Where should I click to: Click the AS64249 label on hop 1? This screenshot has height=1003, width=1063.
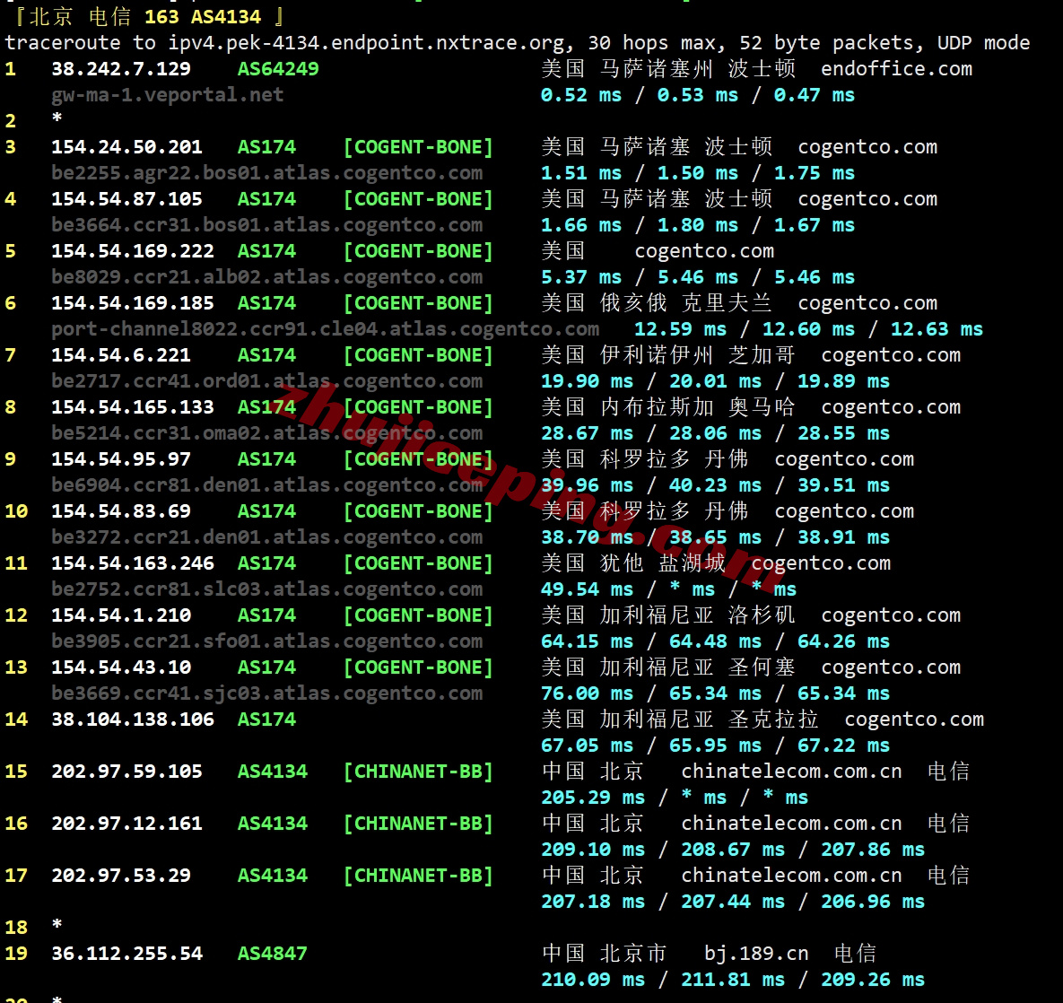[x=277, y=68]
